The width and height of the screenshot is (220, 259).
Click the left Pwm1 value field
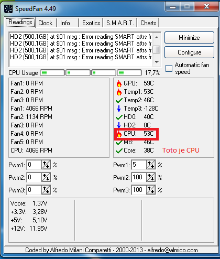click(34, 165)
